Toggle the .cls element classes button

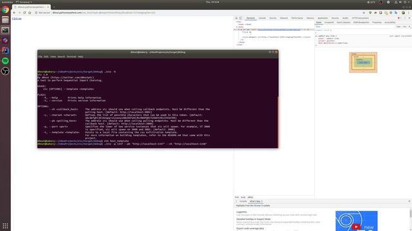(404, 27)
